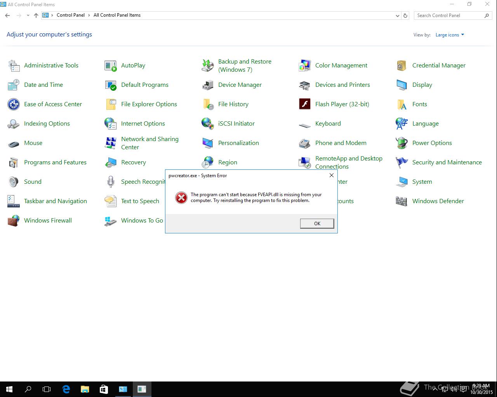Viewport: 497px width, 397px height.
Task: Open Internet Options icon
Action: click(x=111, y=124)
